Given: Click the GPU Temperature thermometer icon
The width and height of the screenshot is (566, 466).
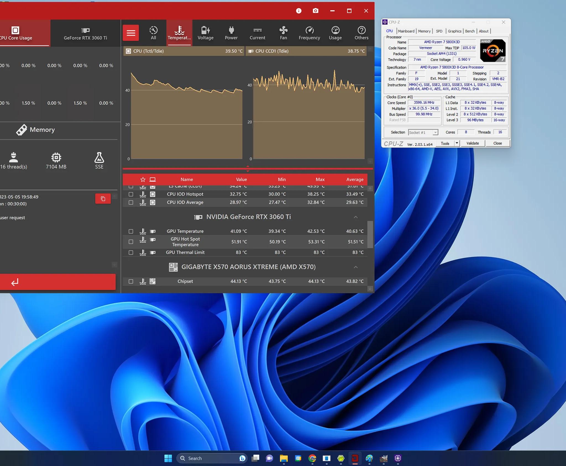Looking at the screenshot, I should [143, 231].
